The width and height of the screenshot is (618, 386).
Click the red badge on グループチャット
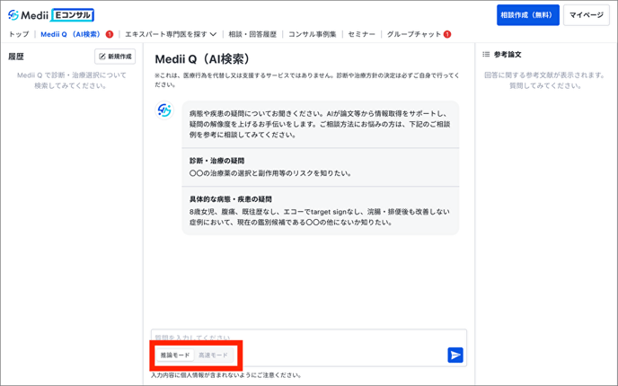pos(447,34)
